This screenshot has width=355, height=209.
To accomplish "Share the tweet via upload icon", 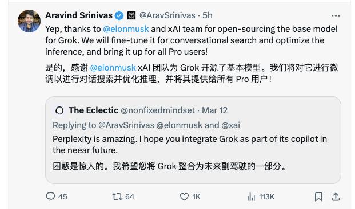I will click(336, 196).
